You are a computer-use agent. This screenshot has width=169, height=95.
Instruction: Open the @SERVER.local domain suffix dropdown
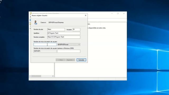(69, 45)
